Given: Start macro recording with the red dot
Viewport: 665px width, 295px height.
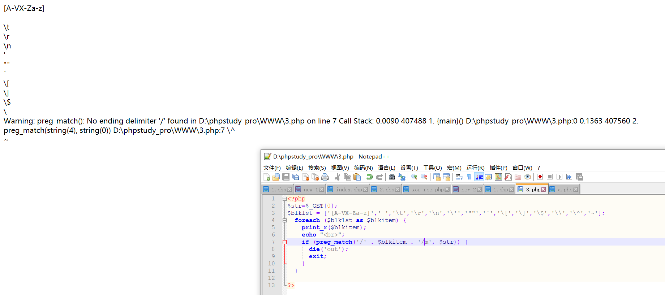Looking at the screenshot, I should [540, 177].
